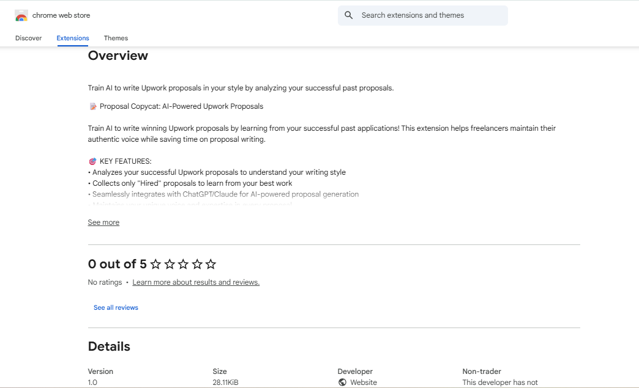Switch to the Extensions tab
The height and width of the screenshot is (388, 639).
click(73, 38)
